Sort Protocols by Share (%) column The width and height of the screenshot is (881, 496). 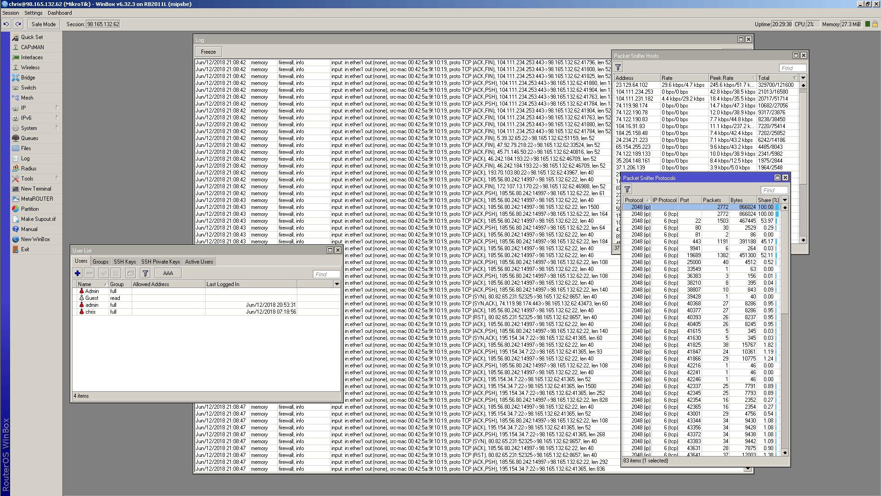[x=768, y=200]
